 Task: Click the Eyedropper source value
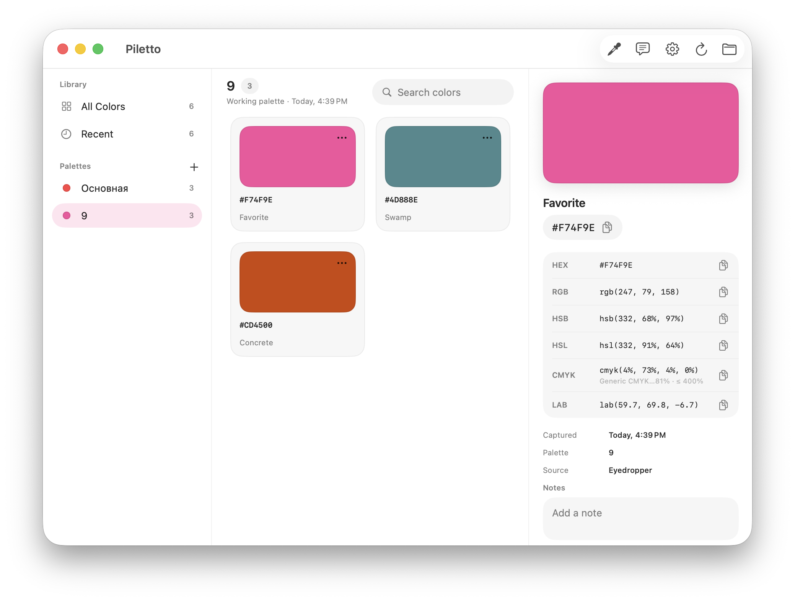[x=630, y=470]
